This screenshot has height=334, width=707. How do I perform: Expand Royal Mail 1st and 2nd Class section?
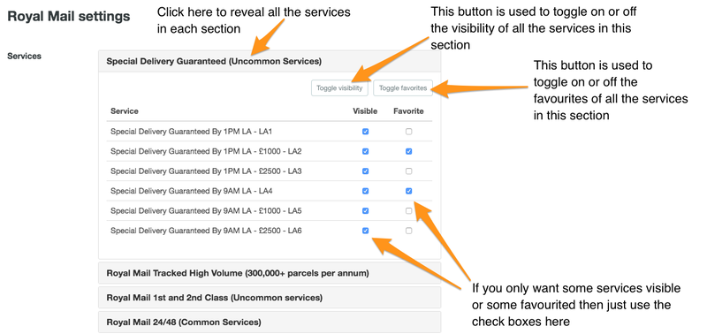pyautogui.click(x=270, y=298)
